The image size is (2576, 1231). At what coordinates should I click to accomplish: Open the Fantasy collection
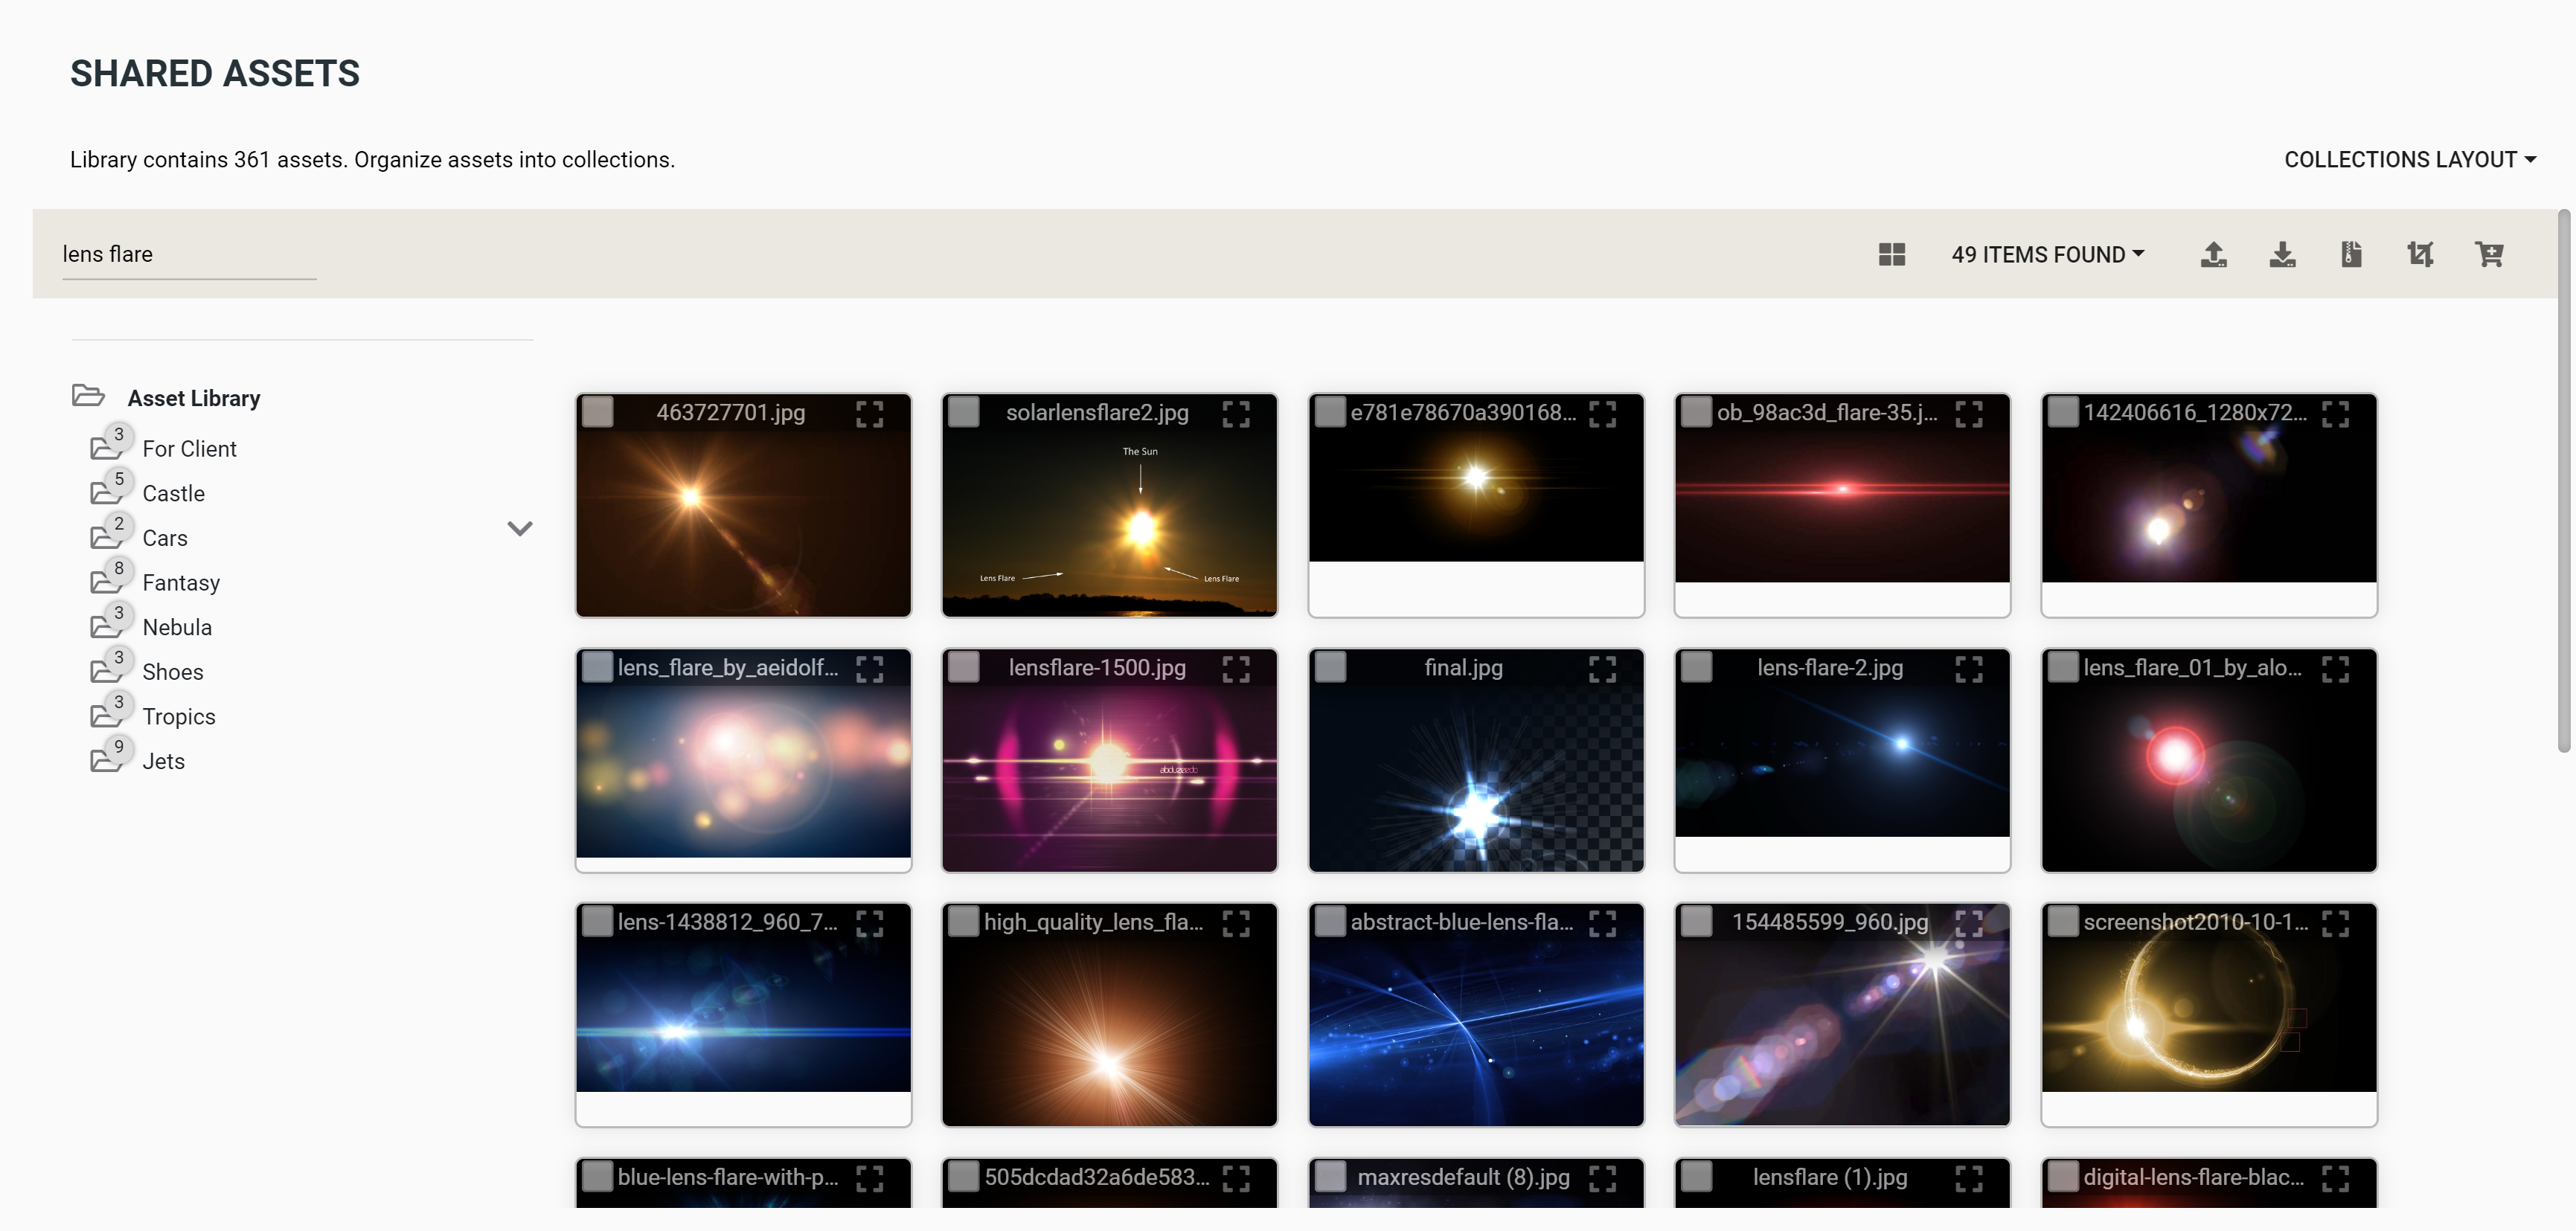coord(181,583)
